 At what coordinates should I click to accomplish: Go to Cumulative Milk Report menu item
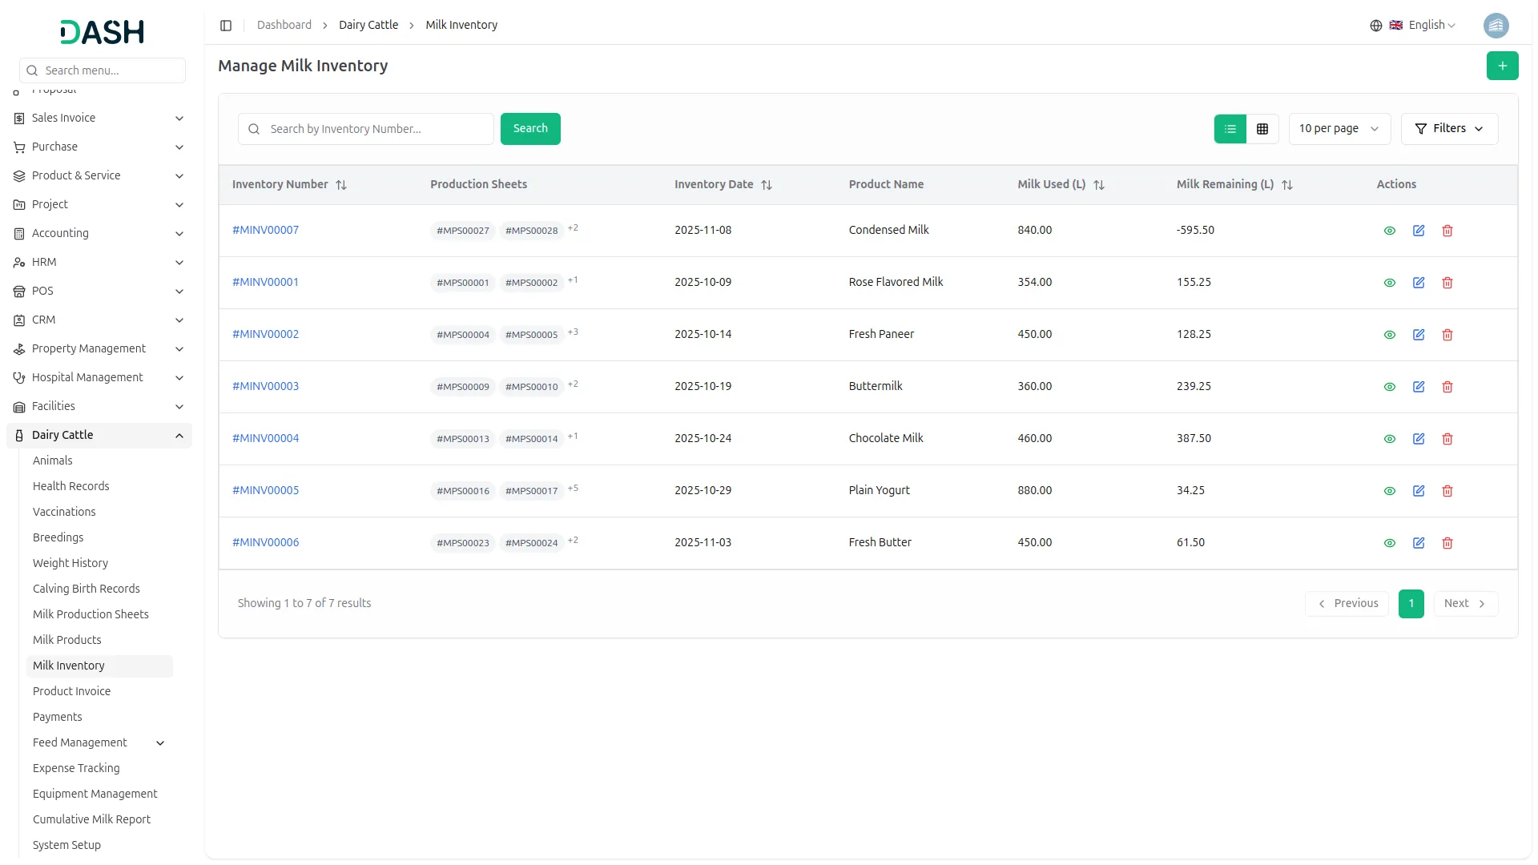[91, 819]
